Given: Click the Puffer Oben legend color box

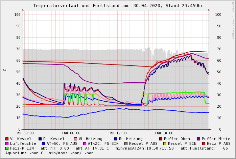Looking at the screenshot, I should 161,139.
